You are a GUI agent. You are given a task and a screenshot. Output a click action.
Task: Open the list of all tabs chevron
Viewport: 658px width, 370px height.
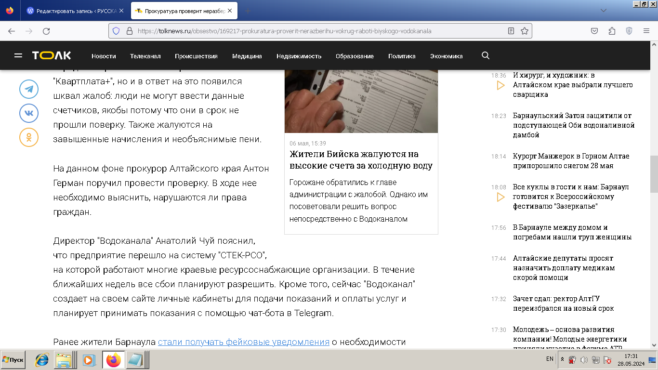pyautogui.click(x=603, y=11)
